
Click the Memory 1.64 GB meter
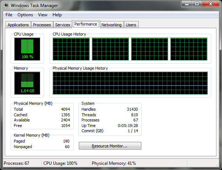(x=27, y=83)
